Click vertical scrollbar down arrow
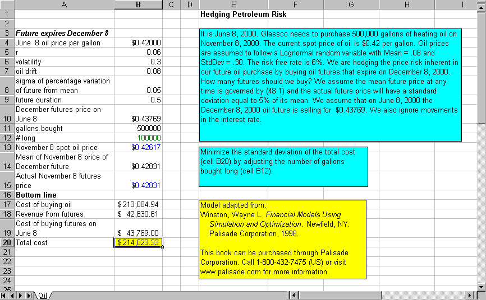 click(482, 287)
